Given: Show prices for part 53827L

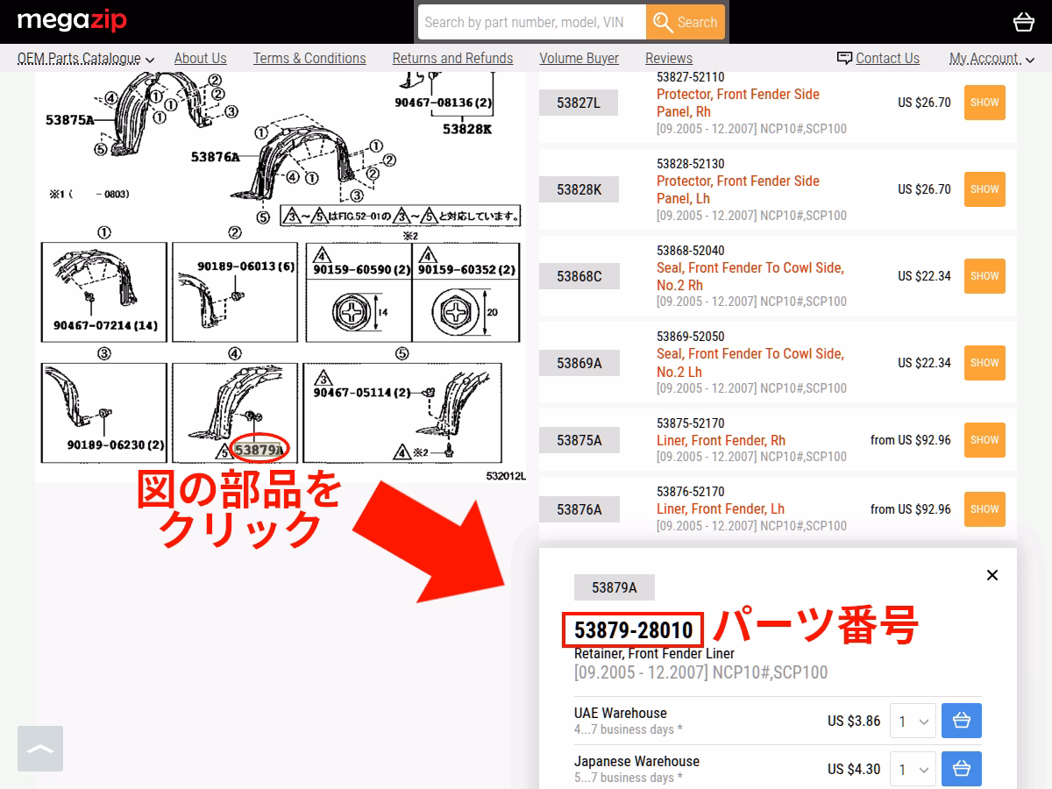Looking at the screenshot, I should (x=984, y=103).
